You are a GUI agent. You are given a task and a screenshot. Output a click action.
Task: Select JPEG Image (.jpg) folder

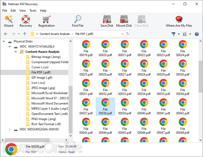click(43, 88)
